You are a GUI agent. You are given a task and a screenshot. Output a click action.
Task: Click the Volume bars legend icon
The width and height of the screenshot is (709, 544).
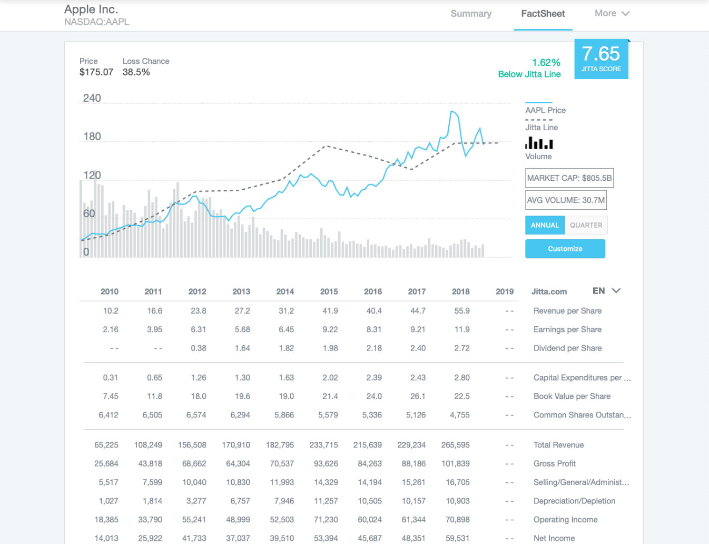pos(539,143)
